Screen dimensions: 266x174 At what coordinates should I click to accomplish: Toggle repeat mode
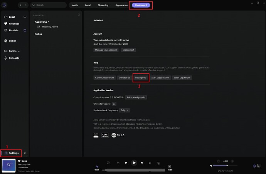150,163
